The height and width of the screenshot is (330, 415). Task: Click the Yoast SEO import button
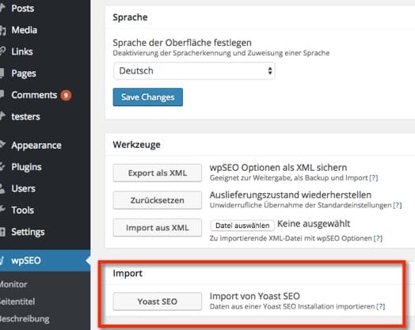(x=158, y=302)
